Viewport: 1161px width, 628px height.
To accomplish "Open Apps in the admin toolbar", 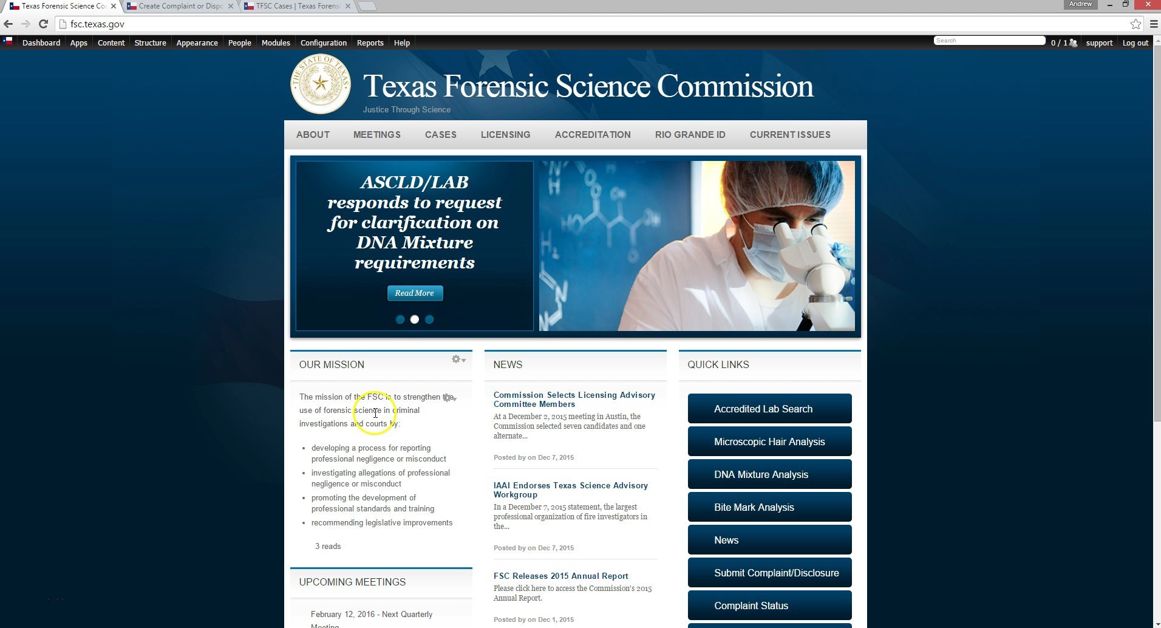I will click(x=79, y=43).
